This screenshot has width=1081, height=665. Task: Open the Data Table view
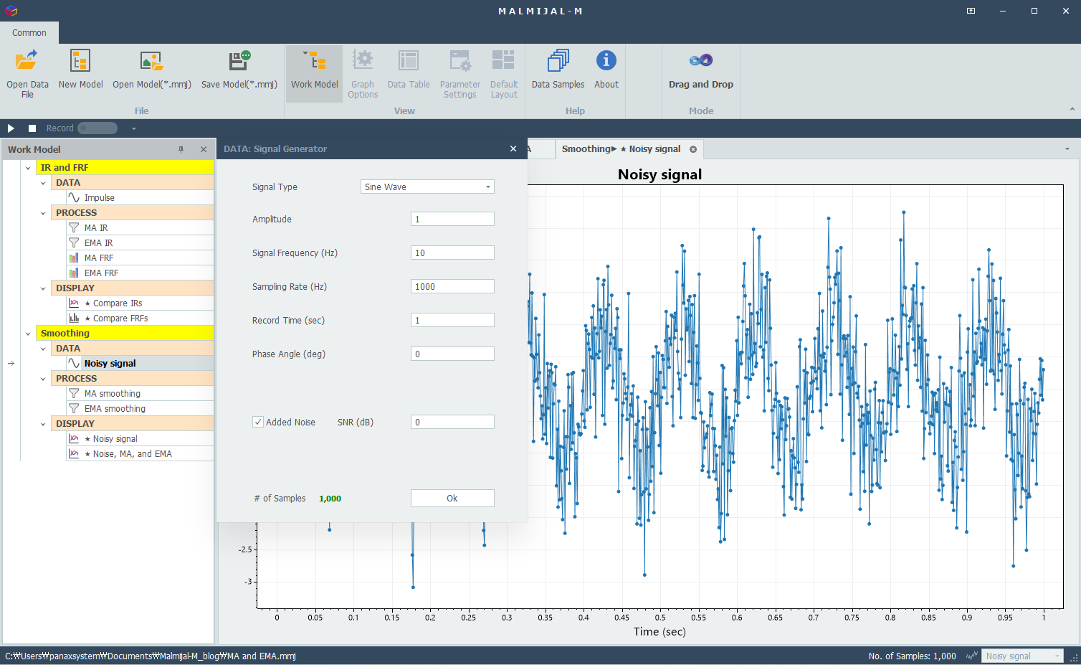click(x=409, y=70)
